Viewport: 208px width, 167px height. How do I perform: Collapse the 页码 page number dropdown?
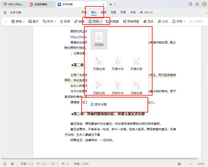(95, 22)
